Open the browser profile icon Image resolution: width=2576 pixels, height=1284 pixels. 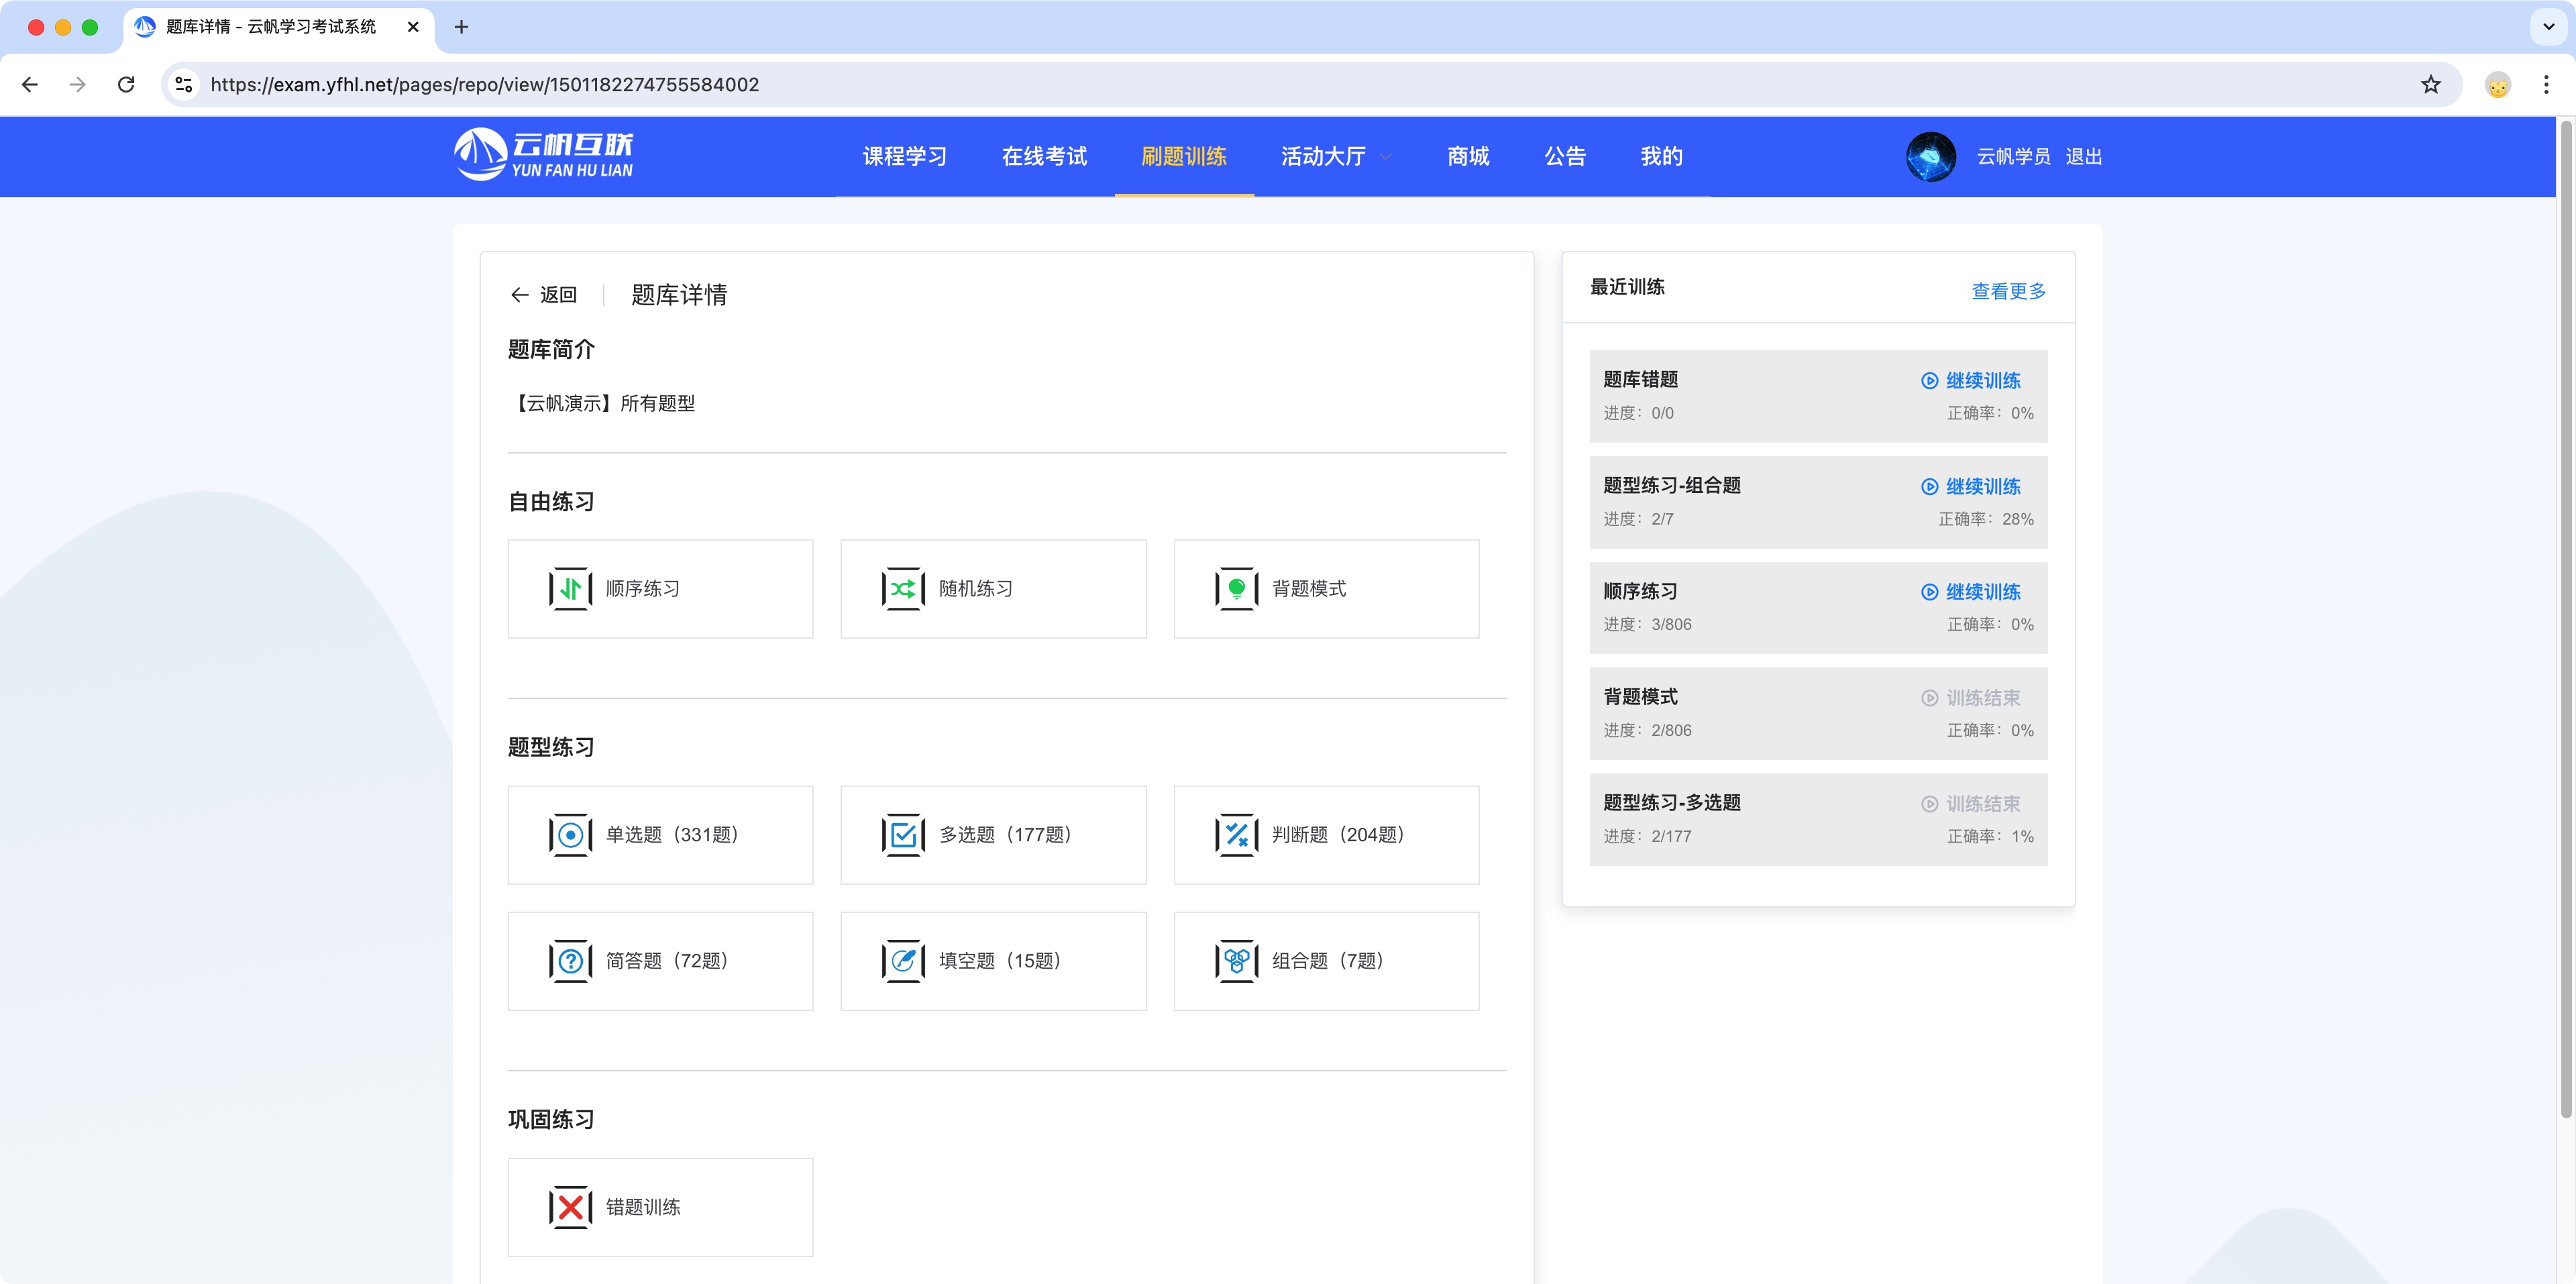point(2497,85)
